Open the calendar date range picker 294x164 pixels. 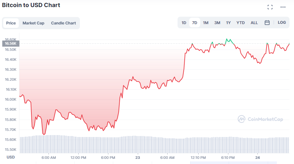[x=267, y=23]
